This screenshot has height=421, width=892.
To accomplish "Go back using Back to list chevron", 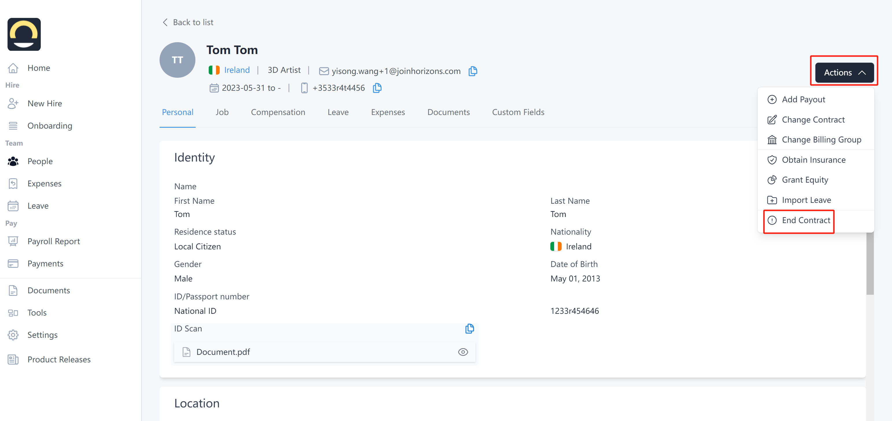I will tap(165, 23).
